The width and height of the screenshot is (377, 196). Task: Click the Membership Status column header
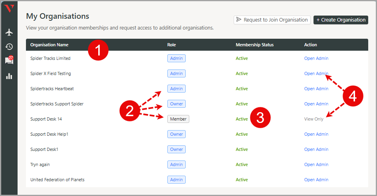coord(255,45)
